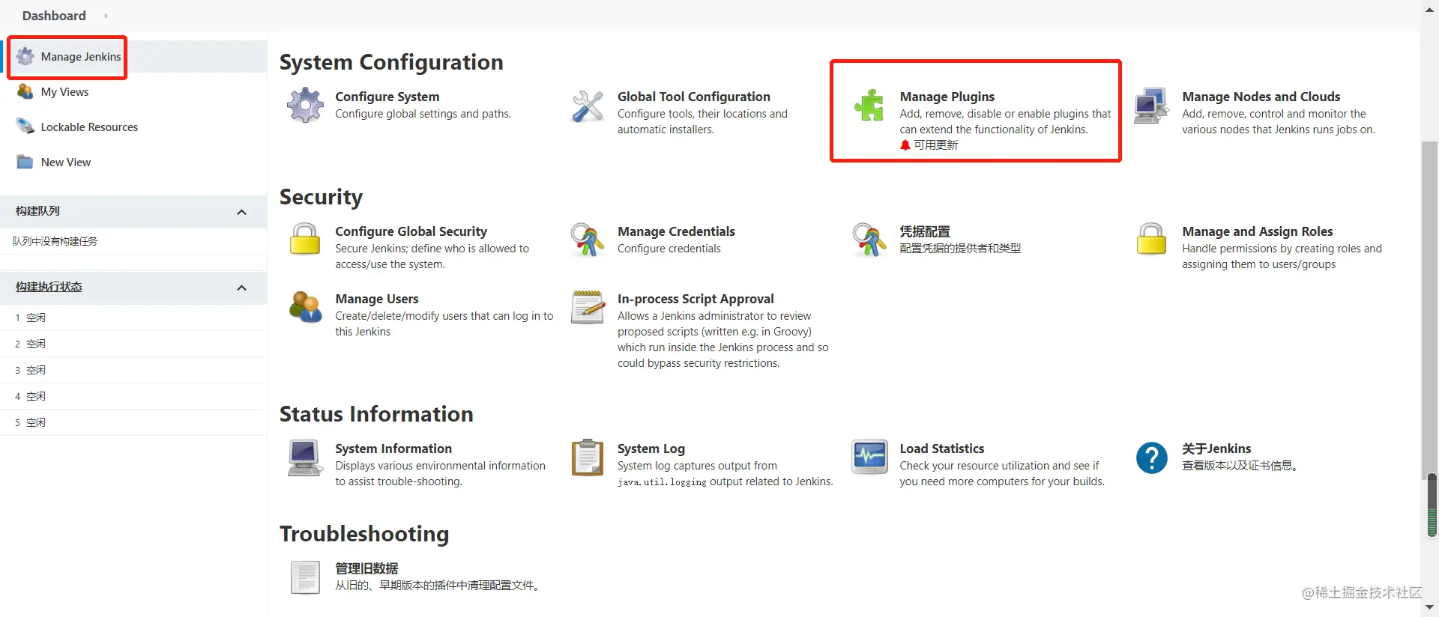This screenshot has height=617, width=1439.
Task: Click the Manage Jenkins gear icon
Action: click(25, 56)
